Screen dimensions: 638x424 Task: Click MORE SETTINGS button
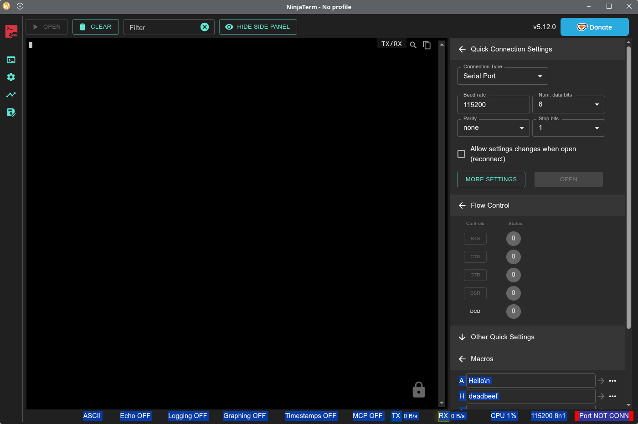tap(491, 179)
